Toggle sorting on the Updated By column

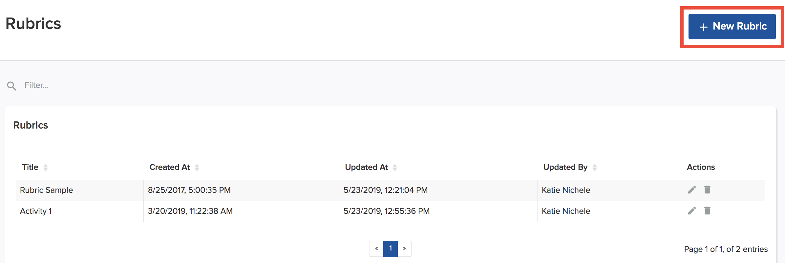tap(594, 167)
